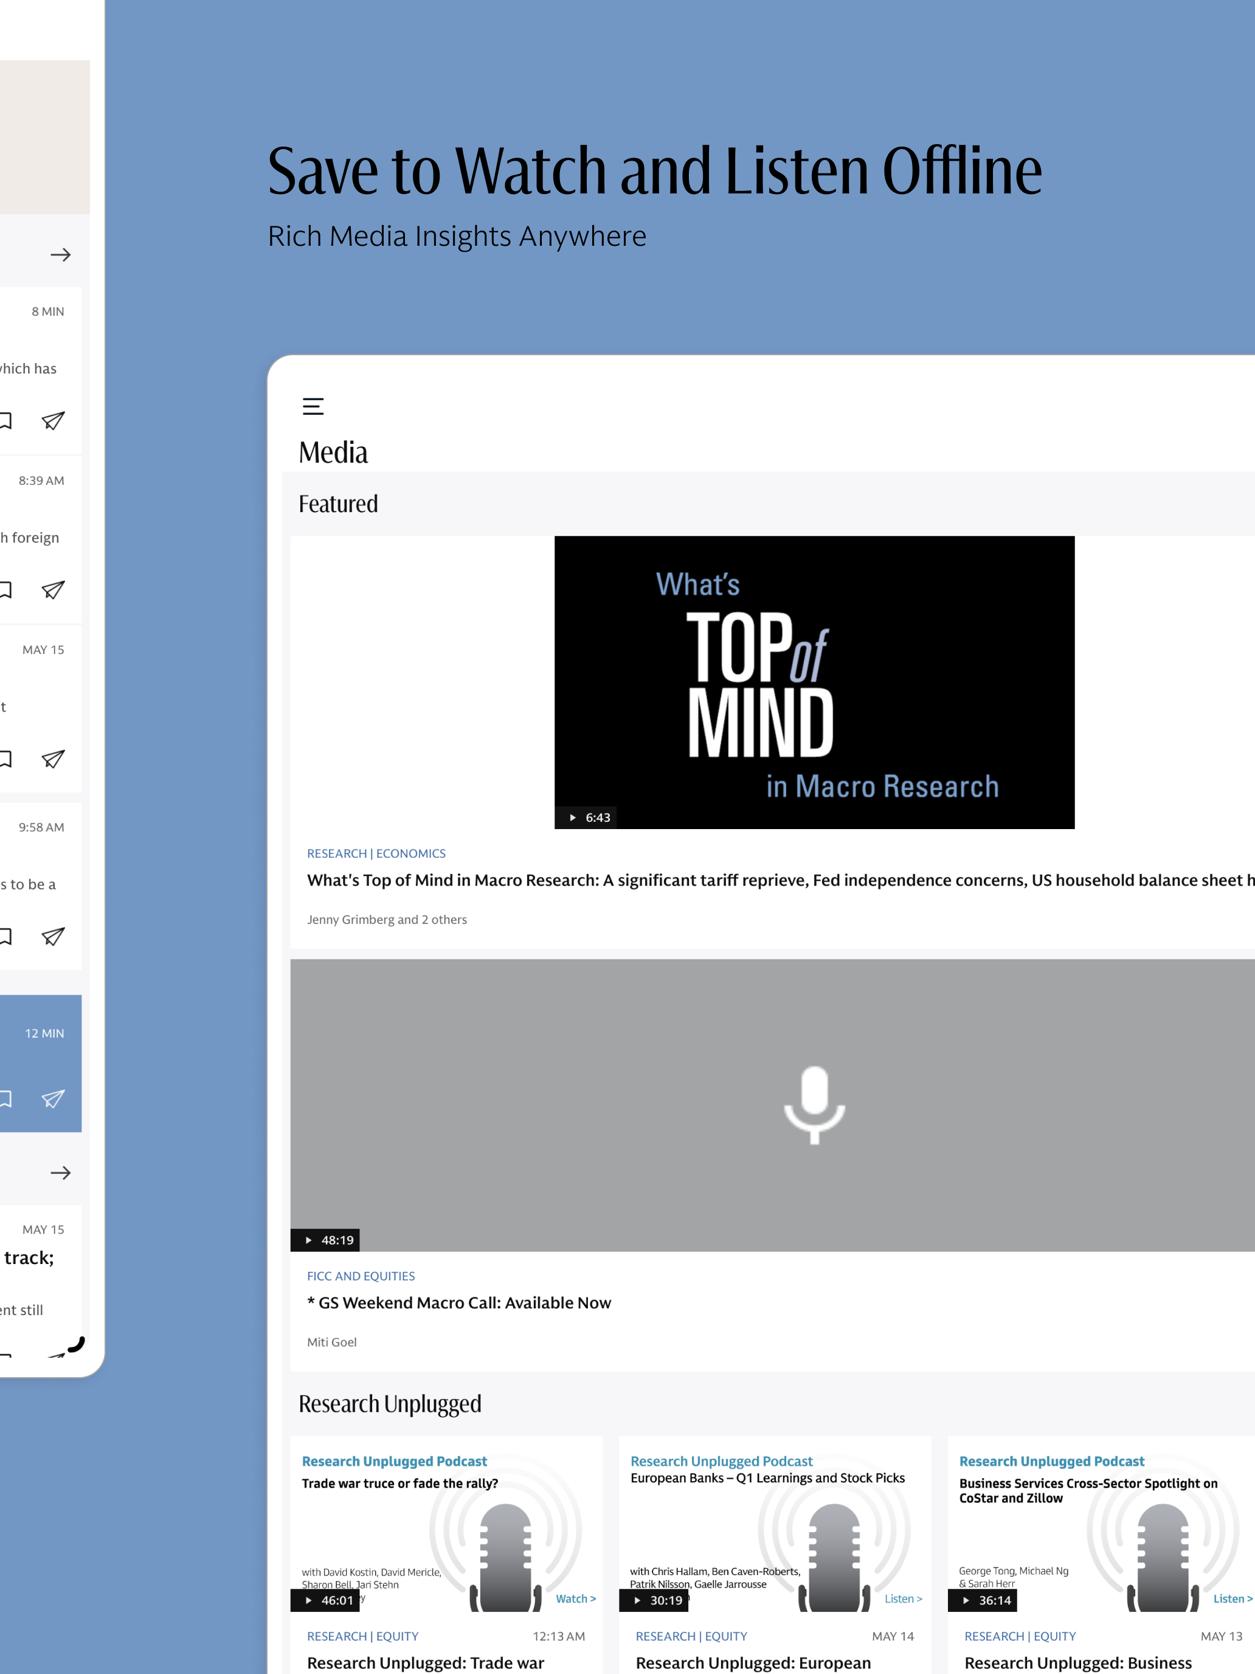This screenshot has width=1255, height=1674.
Task: Open the GS Weekend Macro Call title
Action: 459,1303
